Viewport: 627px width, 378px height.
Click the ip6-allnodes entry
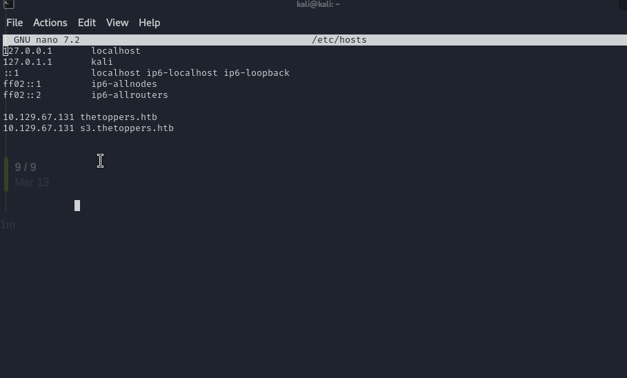(124, 84)
